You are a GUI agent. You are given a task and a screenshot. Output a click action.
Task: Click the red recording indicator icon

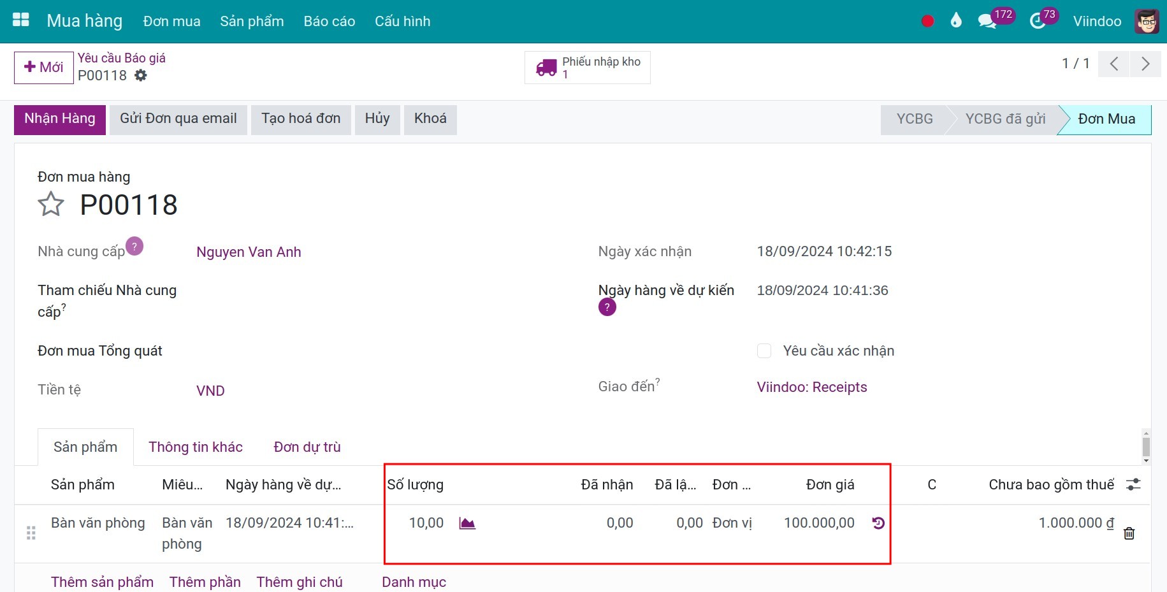pos(927,22)
